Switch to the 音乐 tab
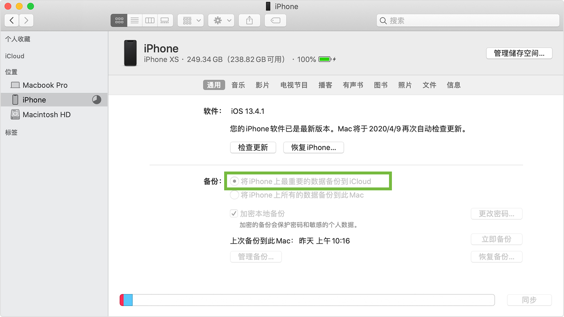Image resolution: width=564 pixels, height=317 pixels. coord(238,85)
